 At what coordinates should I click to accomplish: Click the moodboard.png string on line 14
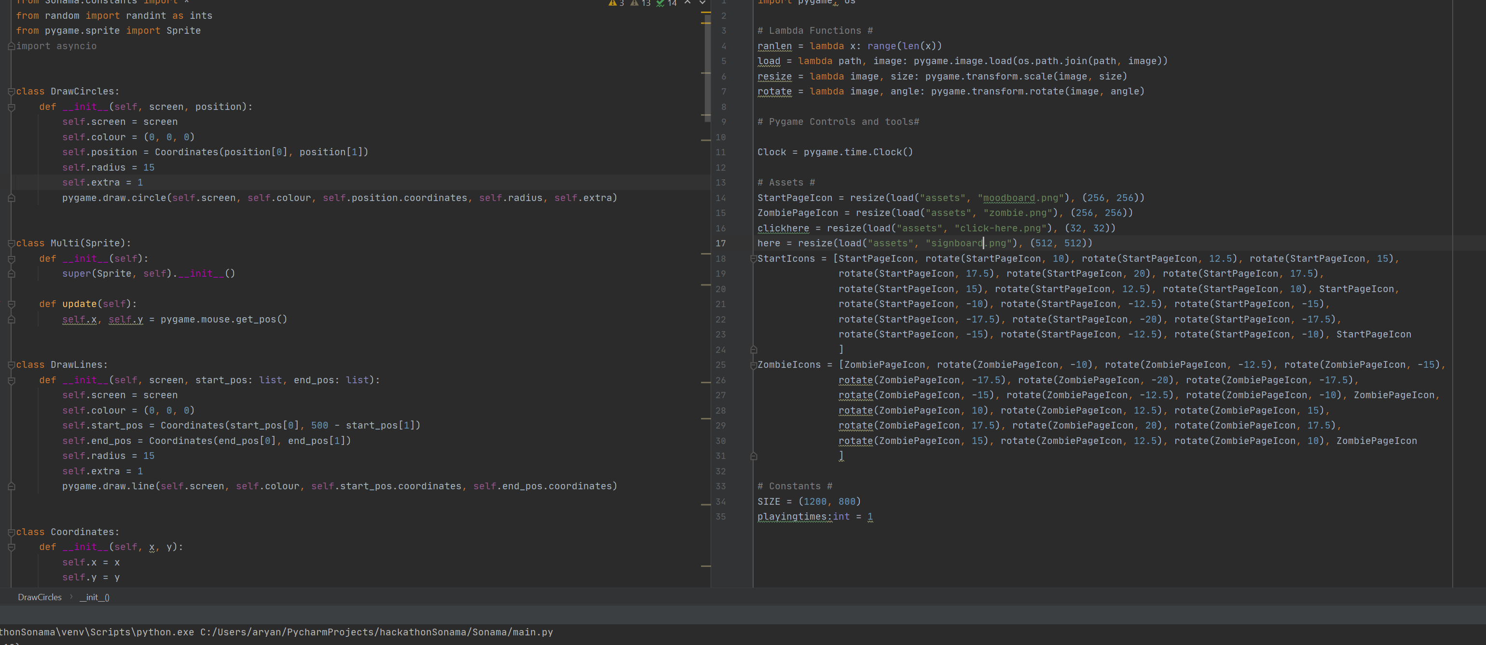(1020, 198)
